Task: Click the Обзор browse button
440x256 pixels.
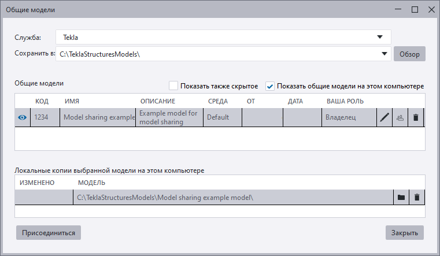Action: pos(409,54)
